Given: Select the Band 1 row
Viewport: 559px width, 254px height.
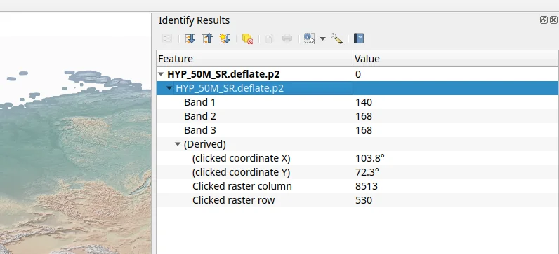Looking at the screenshot, I should (357, 102).
